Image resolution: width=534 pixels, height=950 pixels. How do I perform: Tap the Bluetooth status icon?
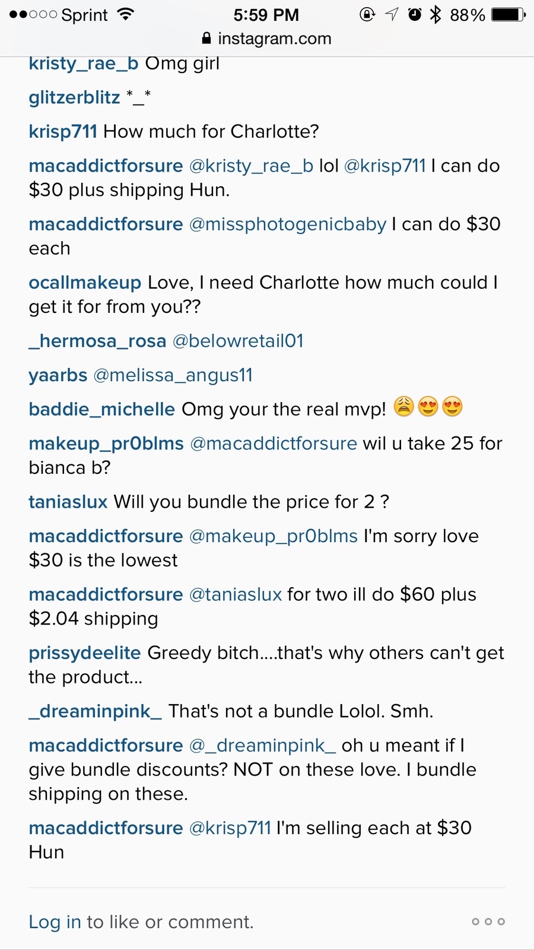tap(436, 14)
